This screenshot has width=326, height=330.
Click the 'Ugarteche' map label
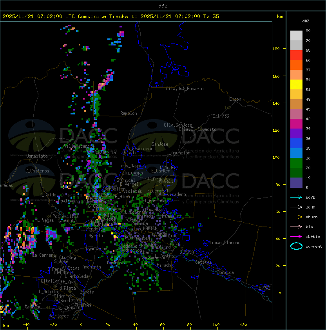pyautogui.click(x=97, y=249)
